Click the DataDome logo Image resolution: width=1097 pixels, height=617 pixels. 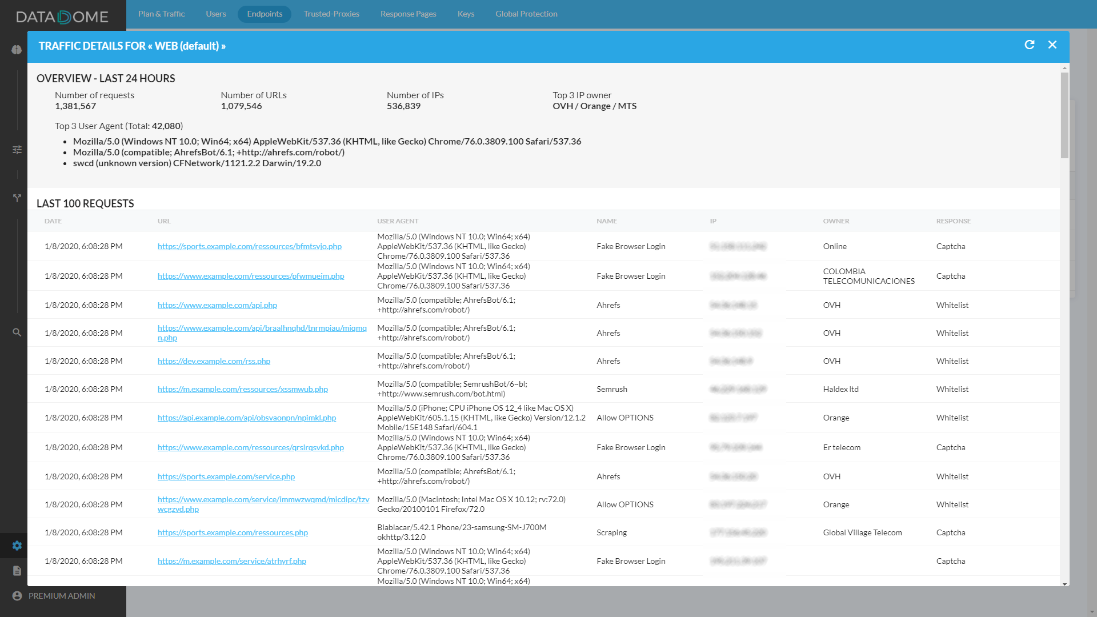point(62,17)
